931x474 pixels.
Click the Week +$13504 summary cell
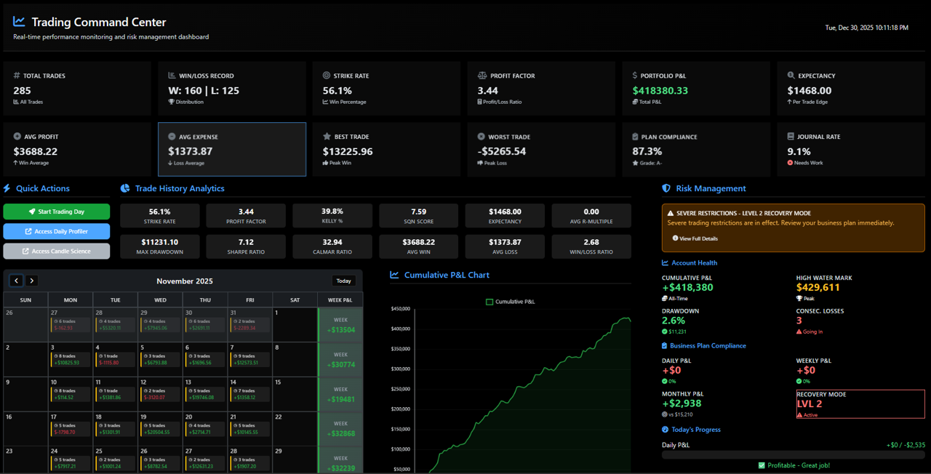(x=340, y=324)
